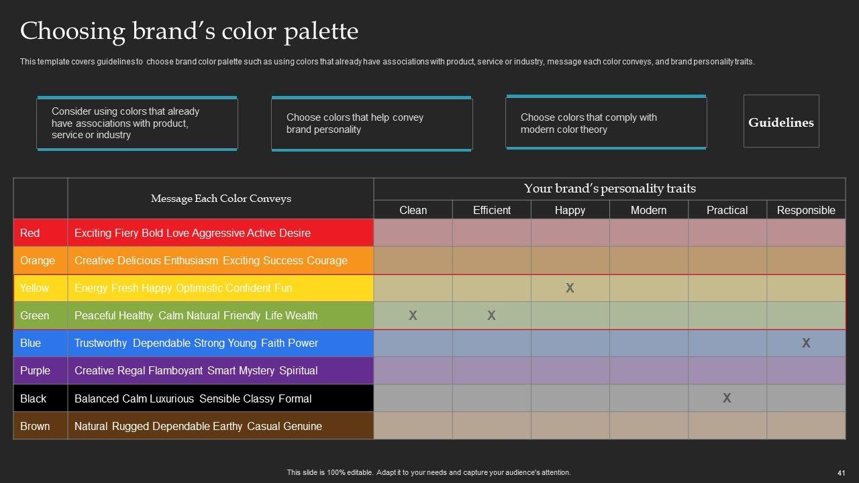The height and width of the screenshot is (483, 859).
Task: Click the X mark in the Yellow row under Happy
Action: (570, 288)
